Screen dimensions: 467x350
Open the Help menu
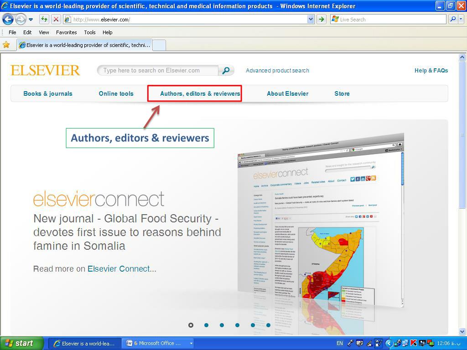click(x=108, y=32)
